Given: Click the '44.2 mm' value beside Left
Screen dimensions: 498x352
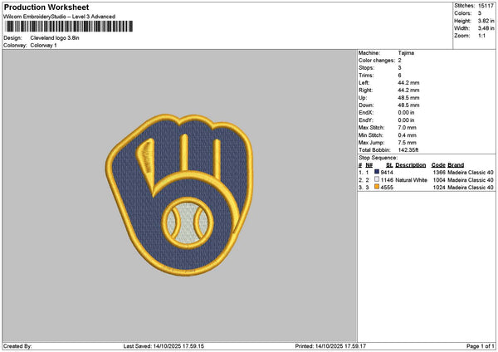Looking at the screenshot, I should pos(408,82).
